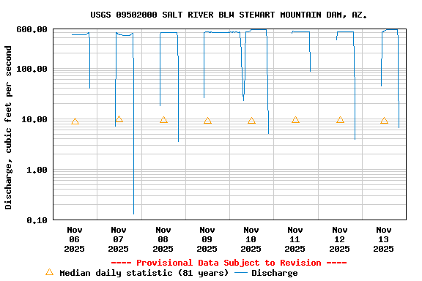Image resolution: width=422 pixels, height=281 pixels.
Task: Click the y-axis label 10.00
Action: 34,119
